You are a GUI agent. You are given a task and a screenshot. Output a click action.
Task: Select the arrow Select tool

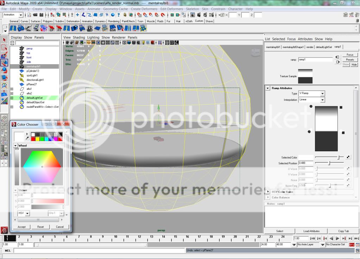4,40
